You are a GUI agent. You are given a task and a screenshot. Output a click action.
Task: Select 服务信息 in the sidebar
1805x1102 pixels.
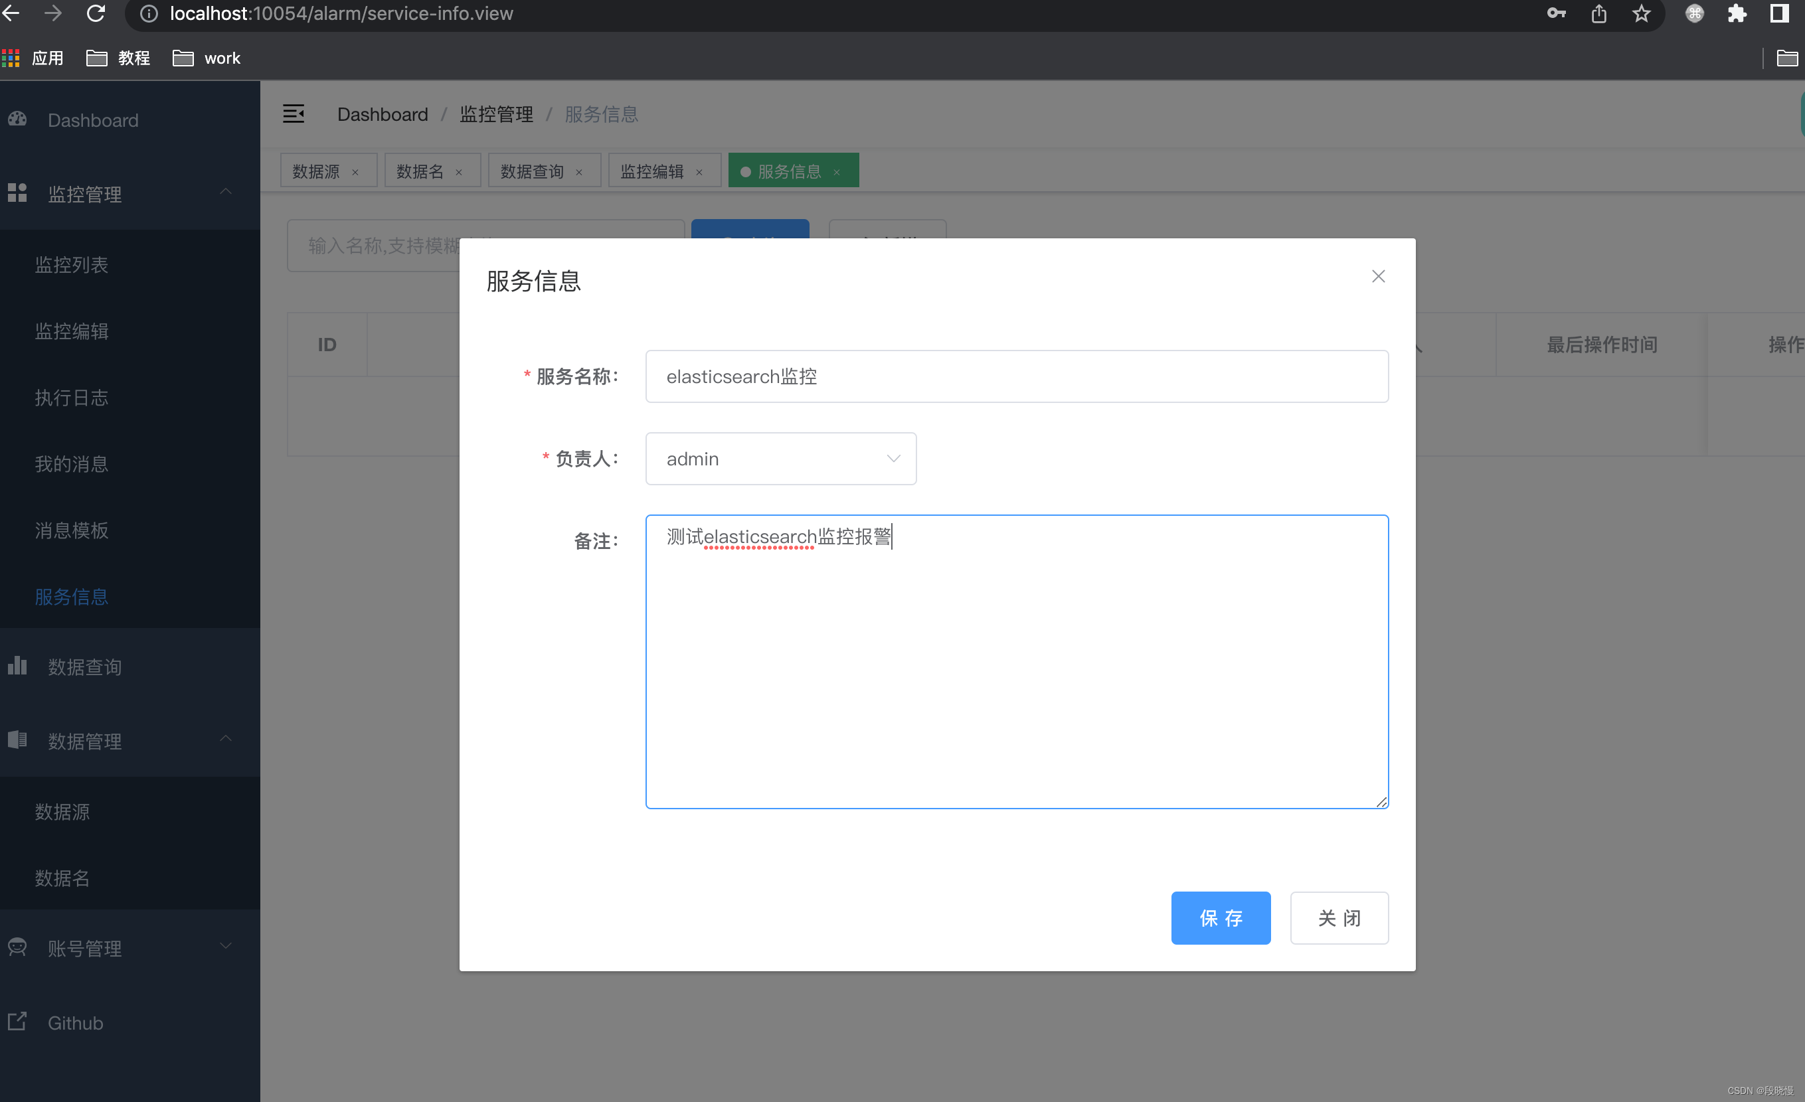point(72,597)
